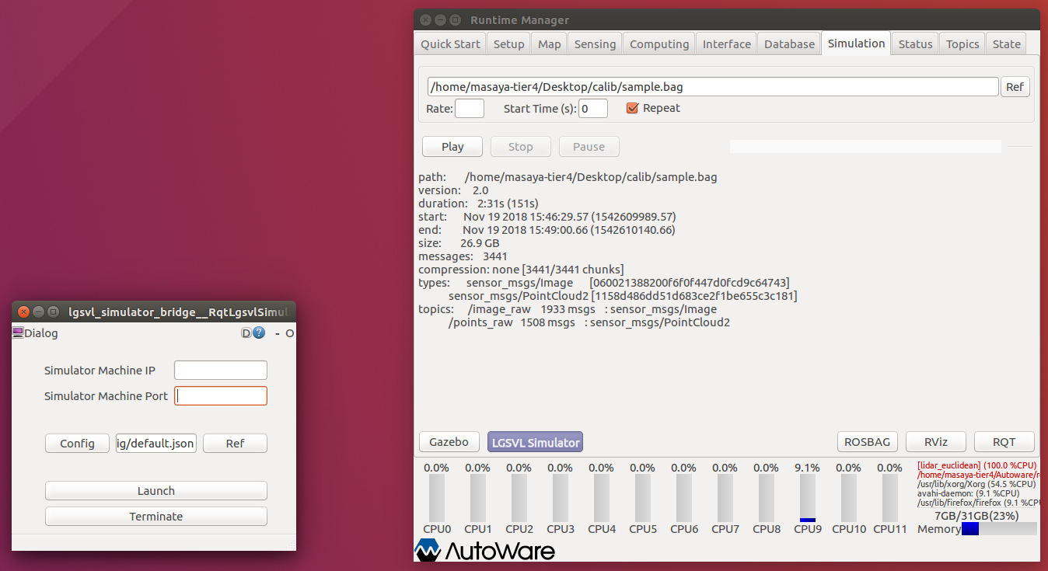The width and height of the screenshot is (1048, 571).
Task: Click the Simulator Machine Port field
Action: coord(220,395)
